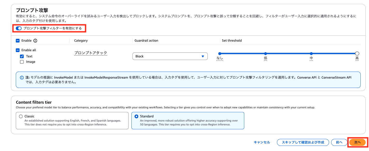This screenshot has width=369, height=151.
Task: Go back with the 前へ button
Action: [339, 142]
